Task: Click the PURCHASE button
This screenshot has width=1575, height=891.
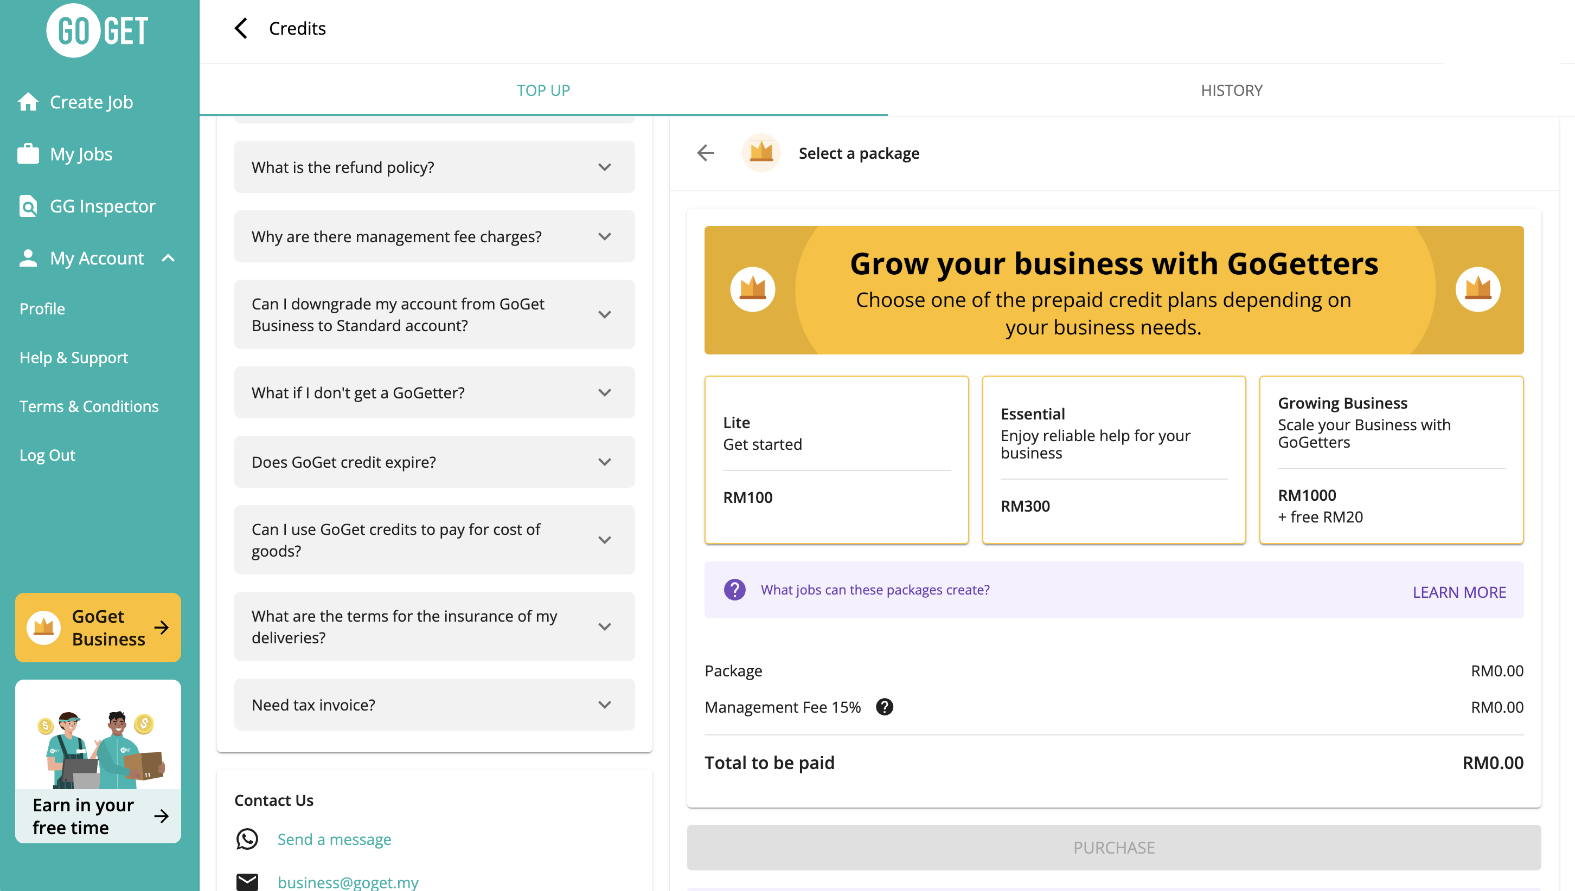Action: pos(1114,848)
